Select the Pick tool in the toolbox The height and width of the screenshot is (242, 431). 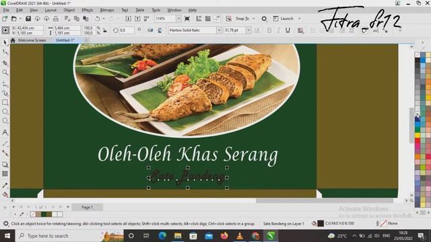pos(5,42)
